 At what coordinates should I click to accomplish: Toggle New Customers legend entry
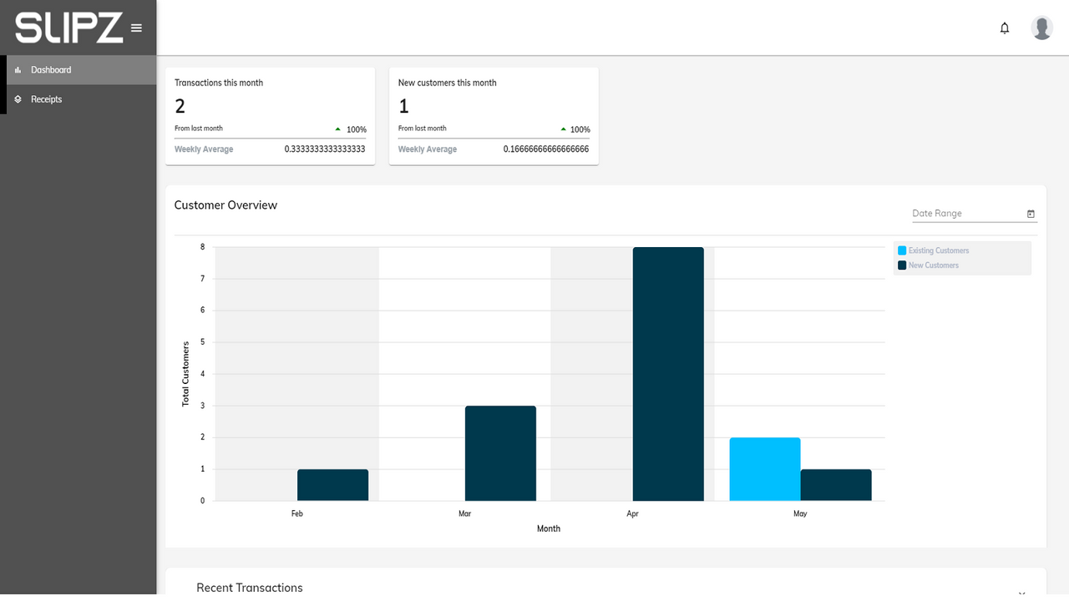click(928, 265)
